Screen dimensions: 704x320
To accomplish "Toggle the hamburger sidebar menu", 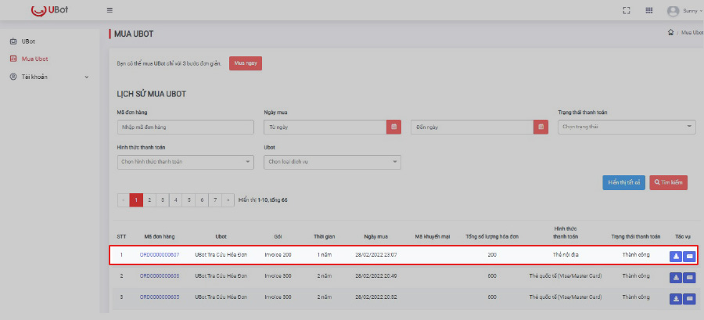I will click(110, 10).
